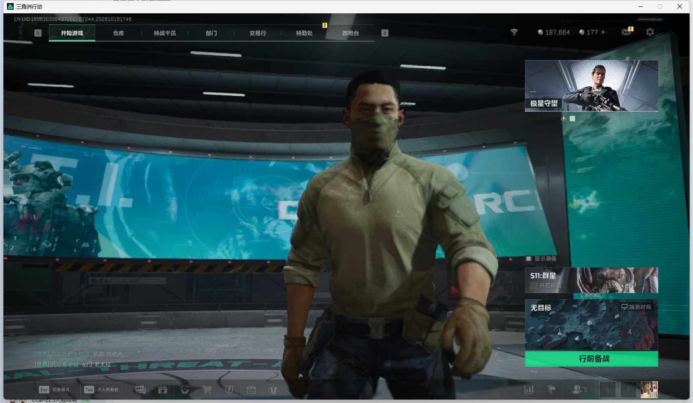Expand the 无目标 map selection panel
The width and height of the screenshot is (693, 403).
point(591,325)
